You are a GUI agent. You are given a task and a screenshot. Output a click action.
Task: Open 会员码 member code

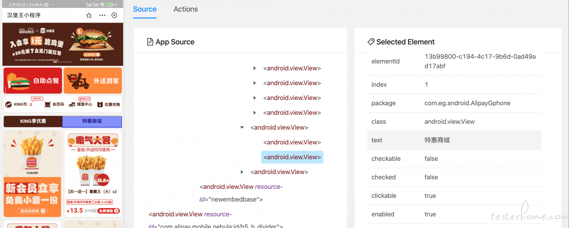pos(54,104)
